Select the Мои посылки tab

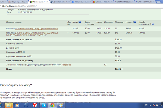coord(38,2)
